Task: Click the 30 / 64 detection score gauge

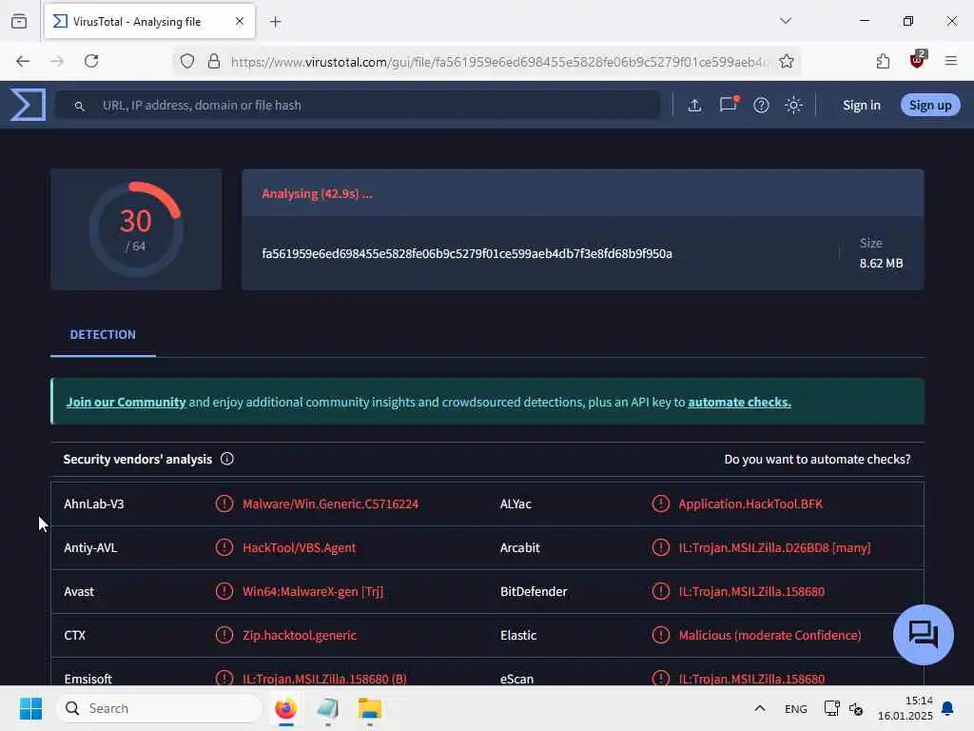Action: pos(136,229)
